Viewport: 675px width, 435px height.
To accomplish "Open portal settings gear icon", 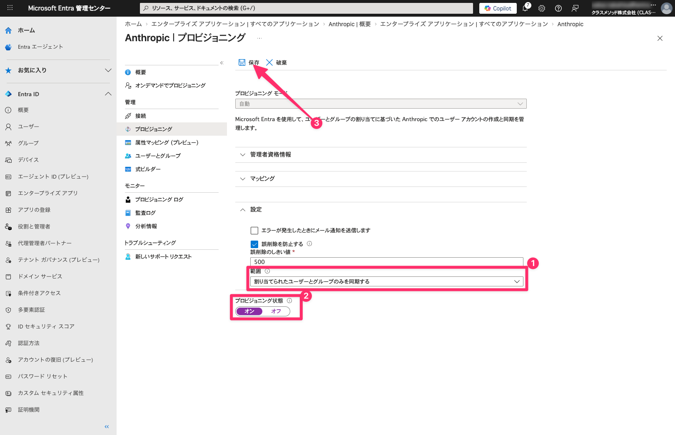I will pos(542,8).
